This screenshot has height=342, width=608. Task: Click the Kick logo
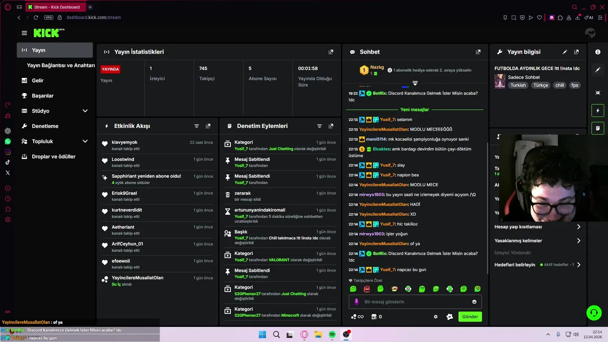pos(49,33)
